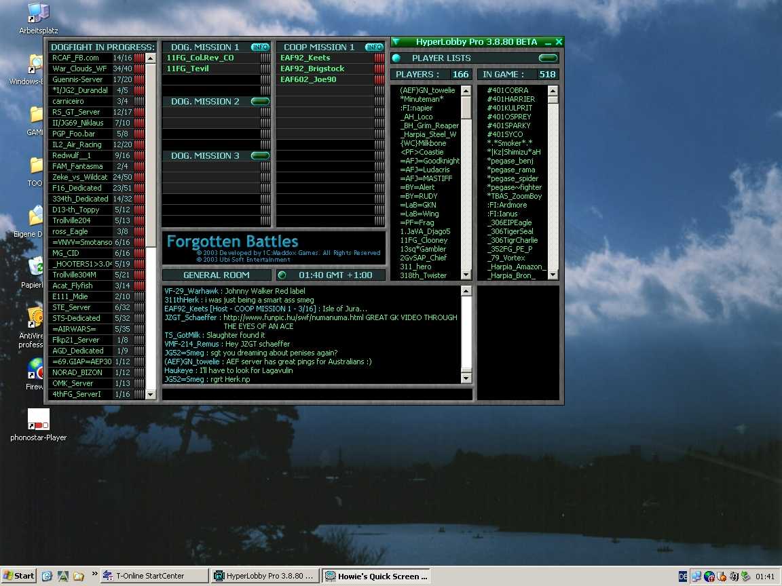Click the INFO button for COOP MISSION 1
The width and height of the screenshot is (782, 586).
(x=374, y=47)
